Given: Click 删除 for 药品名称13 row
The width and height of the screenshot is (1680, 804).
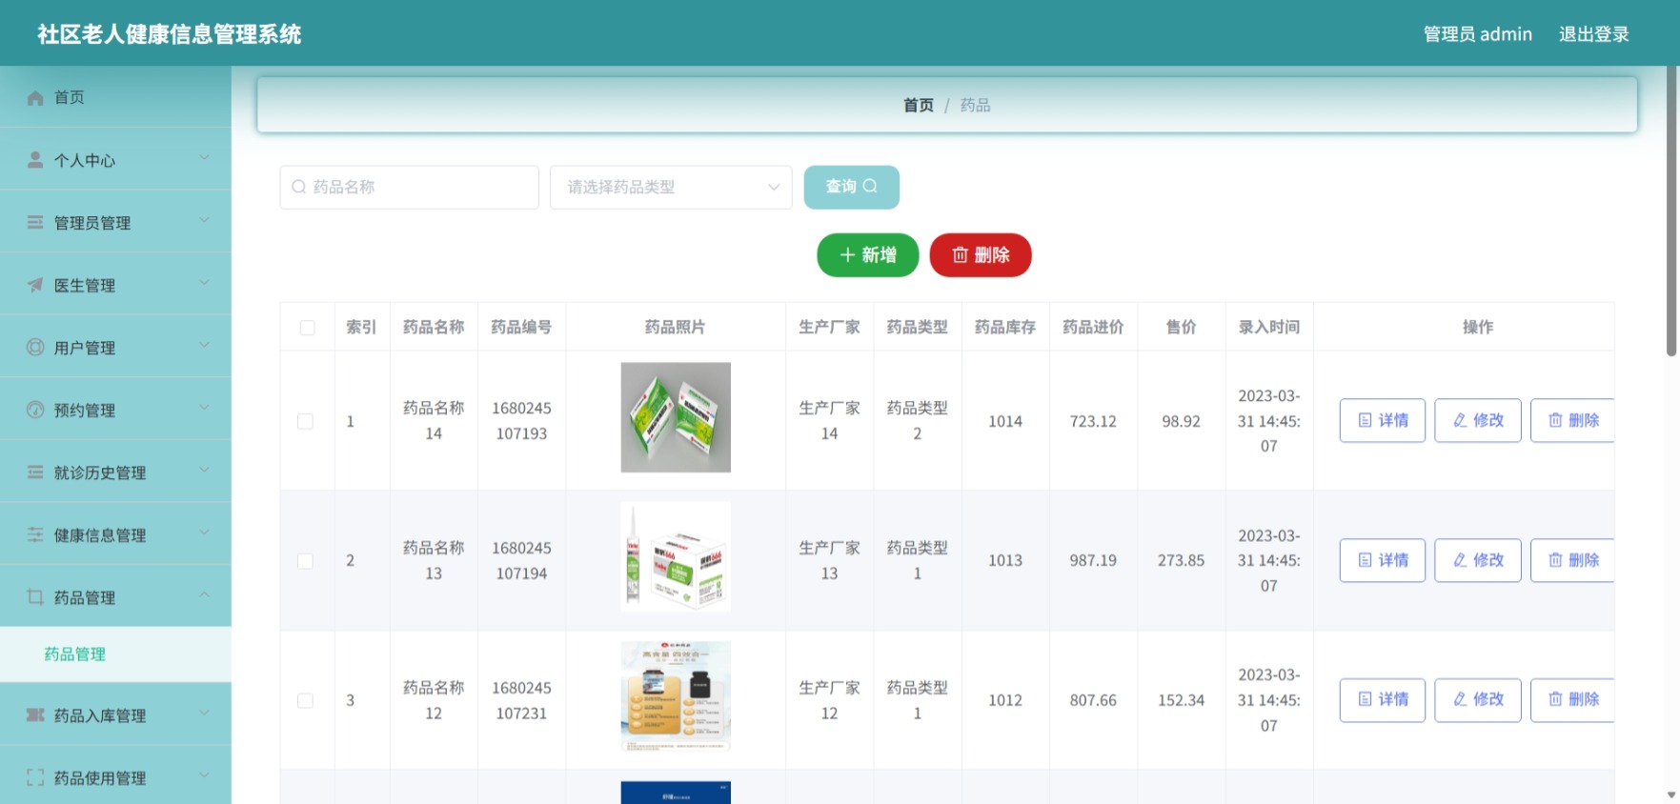Looking at the screenshot, I should point(1572,560).
